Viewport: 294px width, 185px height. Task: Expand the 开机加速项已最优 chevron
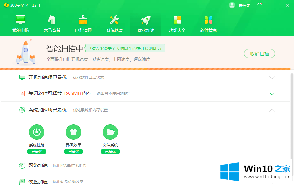click(x=272, y=78)
